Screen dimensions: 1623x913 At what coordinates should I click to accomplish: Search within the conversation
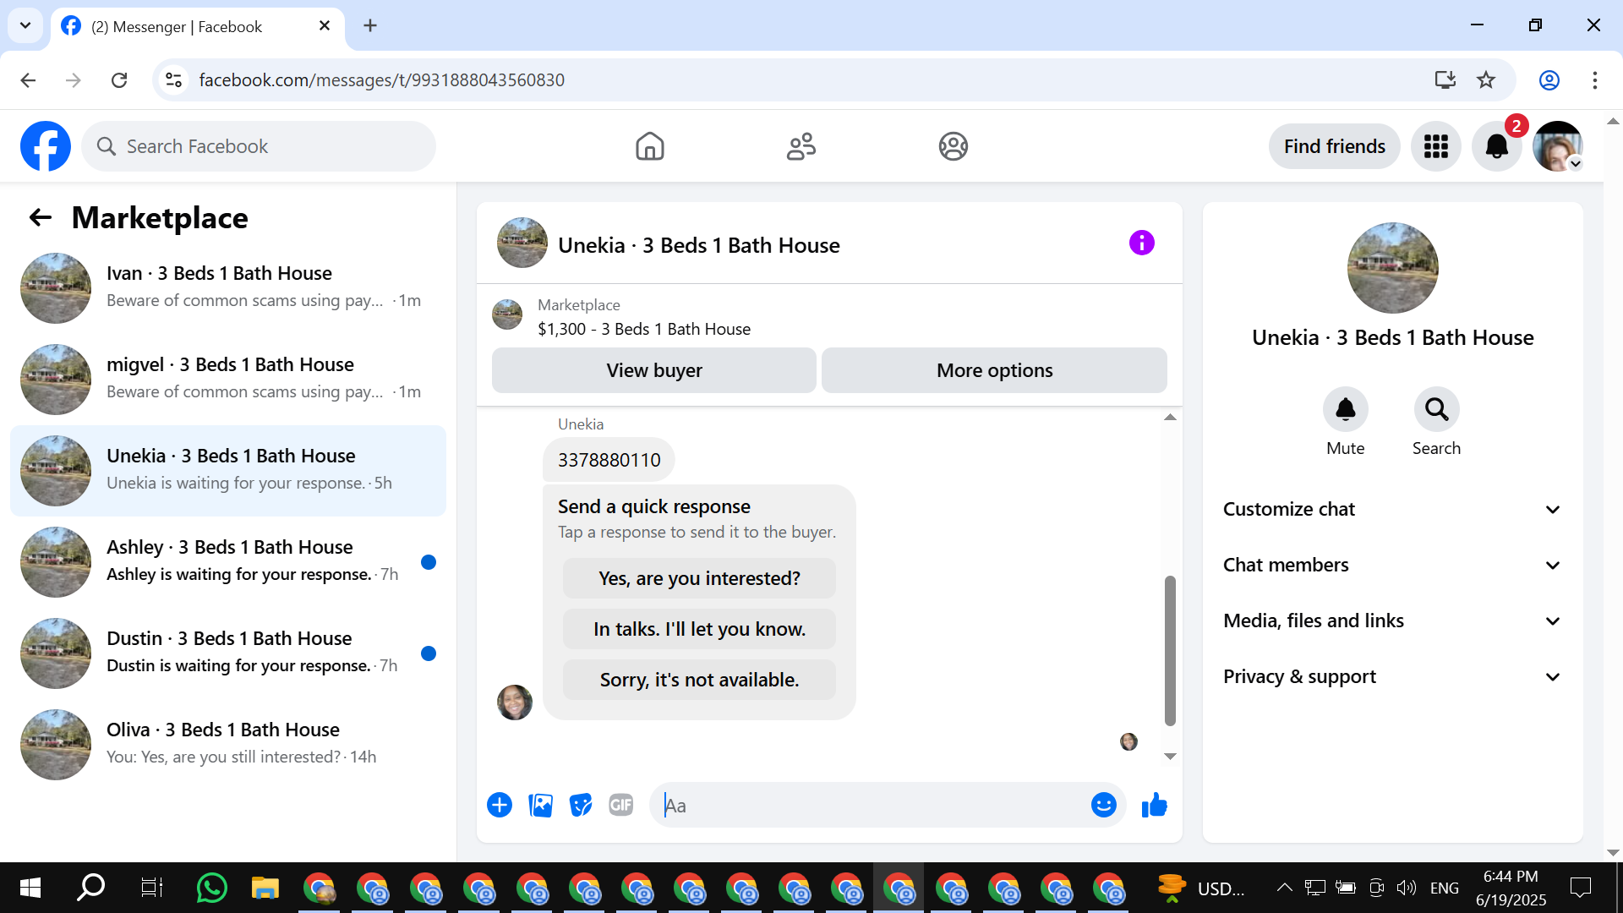coord(1436,410)
